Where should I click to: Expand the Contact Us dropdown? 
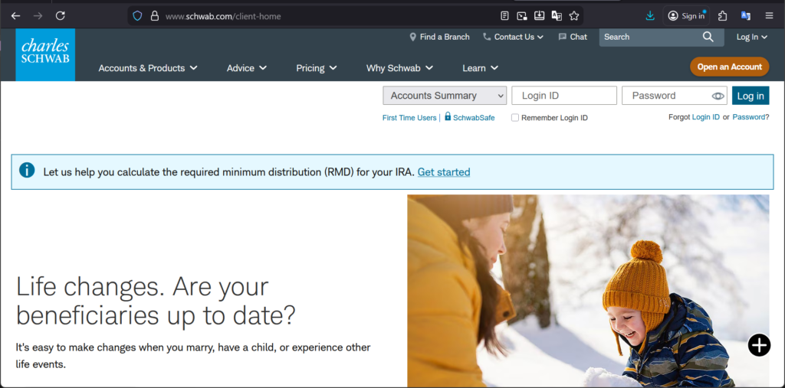513,37
